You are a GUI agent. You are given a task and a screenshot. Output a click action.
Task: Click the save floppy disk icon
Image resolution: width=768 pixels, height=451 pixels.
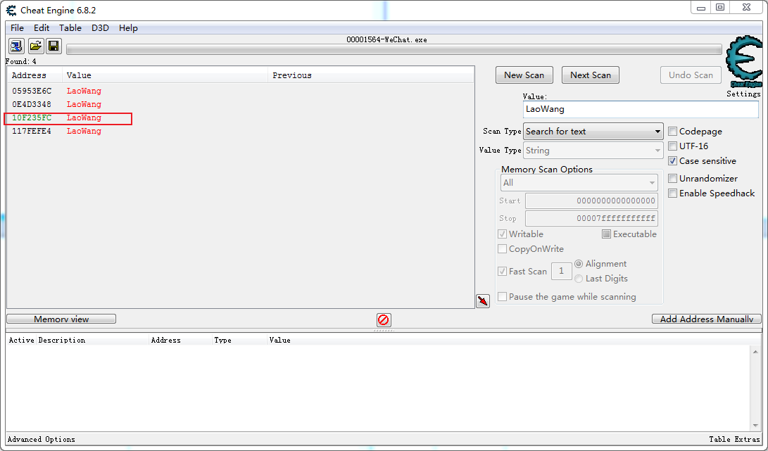54,46
